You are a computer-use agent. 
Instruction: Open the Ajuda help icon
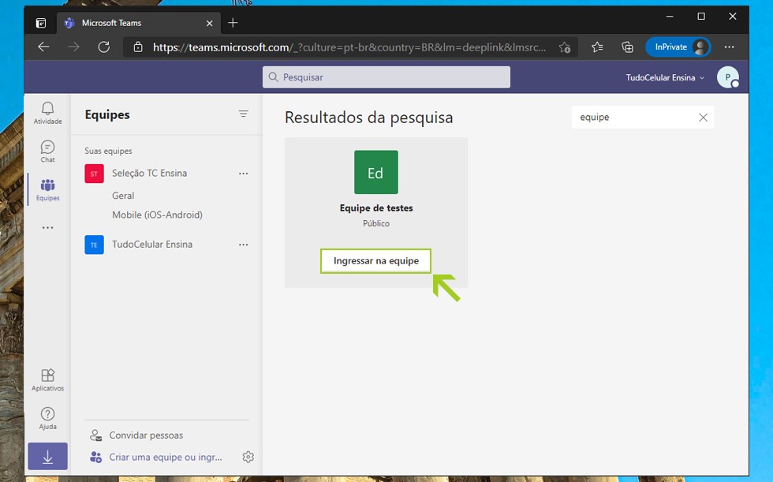pos(47,418)
